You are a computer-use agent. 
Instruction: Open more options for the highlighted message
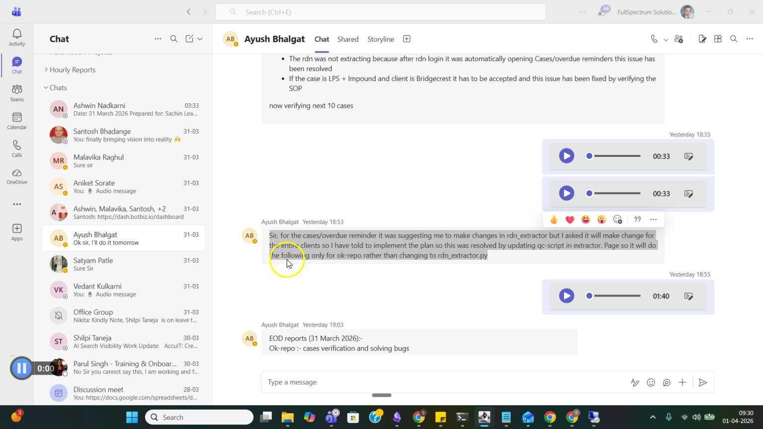tap(653, 219)
